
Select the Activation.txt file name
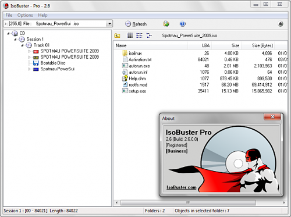(x=140, y=59)
